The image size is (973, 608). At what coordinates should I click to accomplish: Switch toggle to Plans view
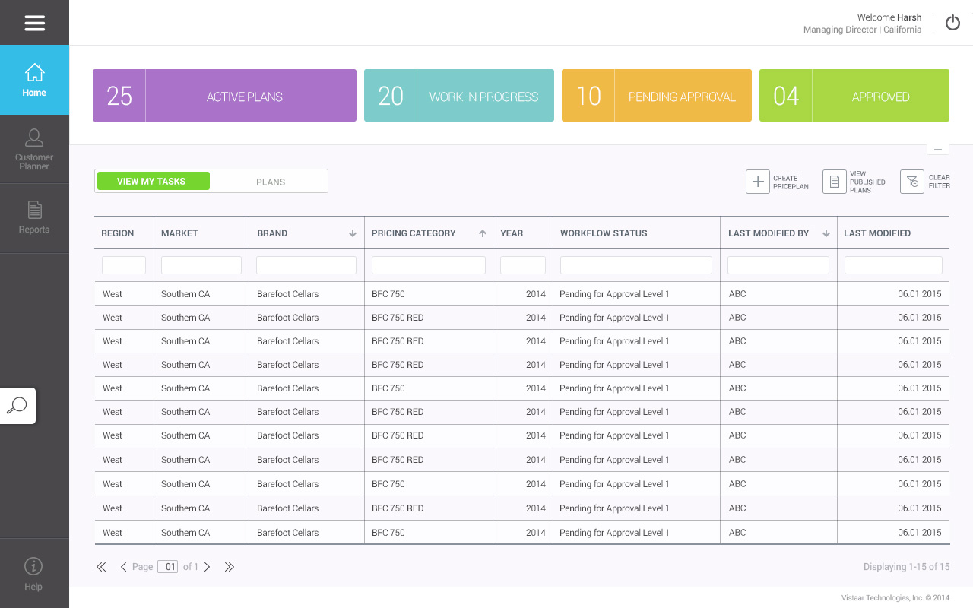coord(270,182)
